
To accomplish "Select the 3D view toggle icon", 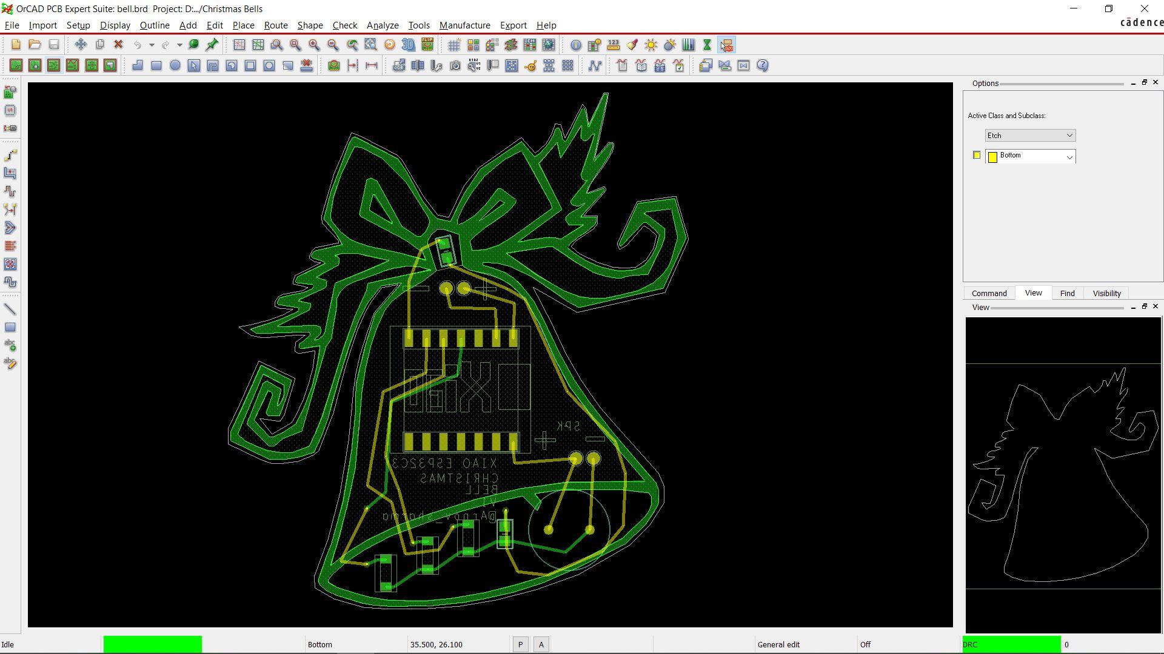I will (x=409, y=44).
